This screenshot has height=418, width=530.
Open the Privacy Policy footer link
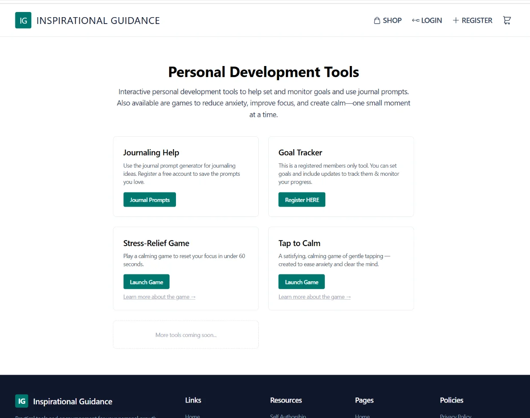point(455,415)
